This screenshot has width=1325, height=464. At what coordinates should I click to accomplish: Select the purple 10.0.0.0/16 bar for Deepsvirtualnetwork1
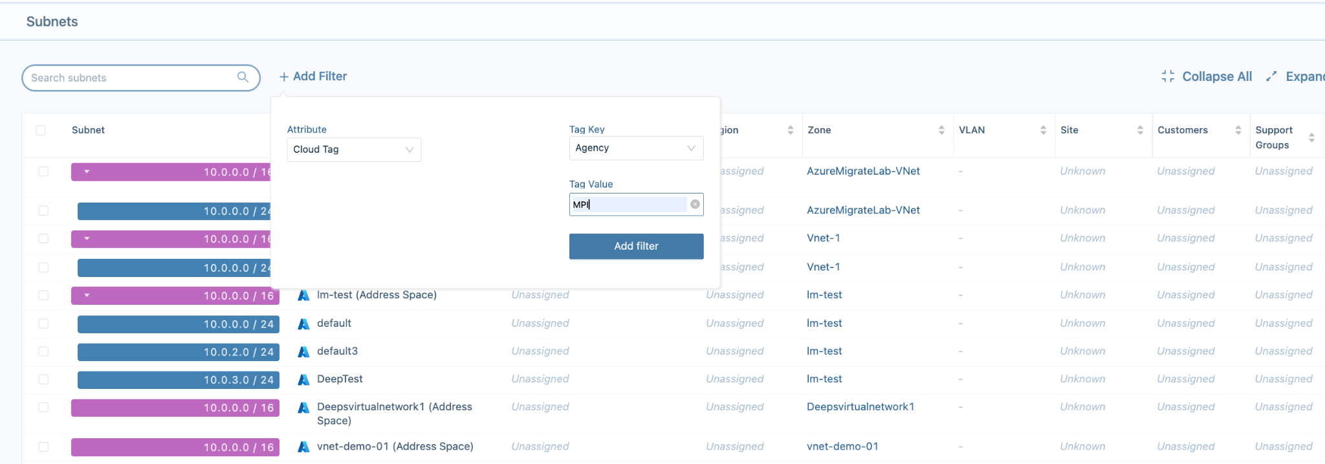175,408
